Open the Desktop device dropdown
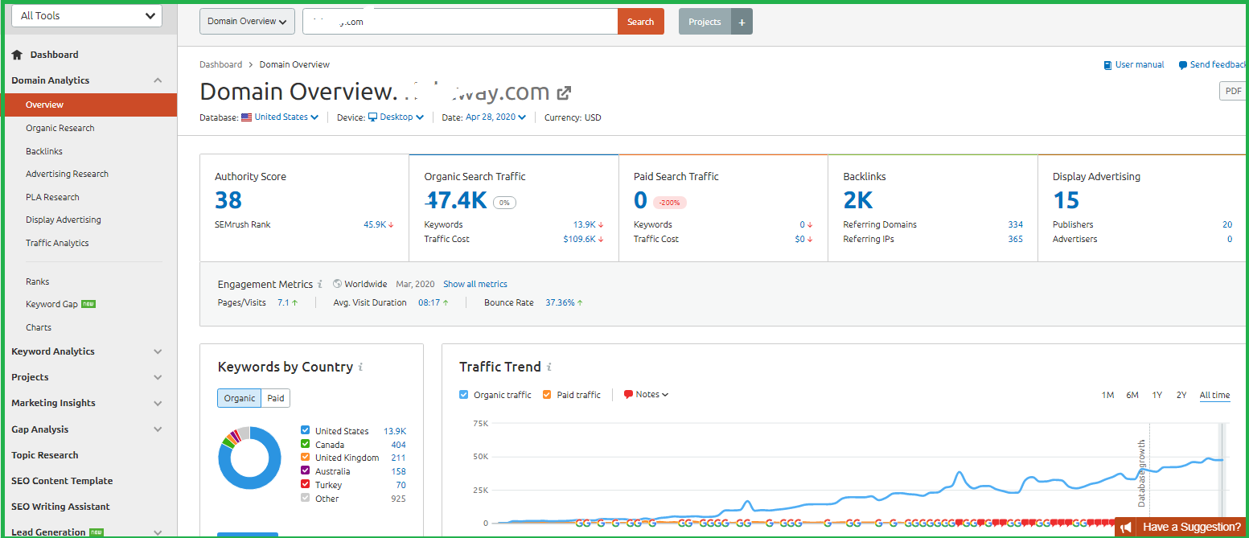 click(x=402, y=117)
